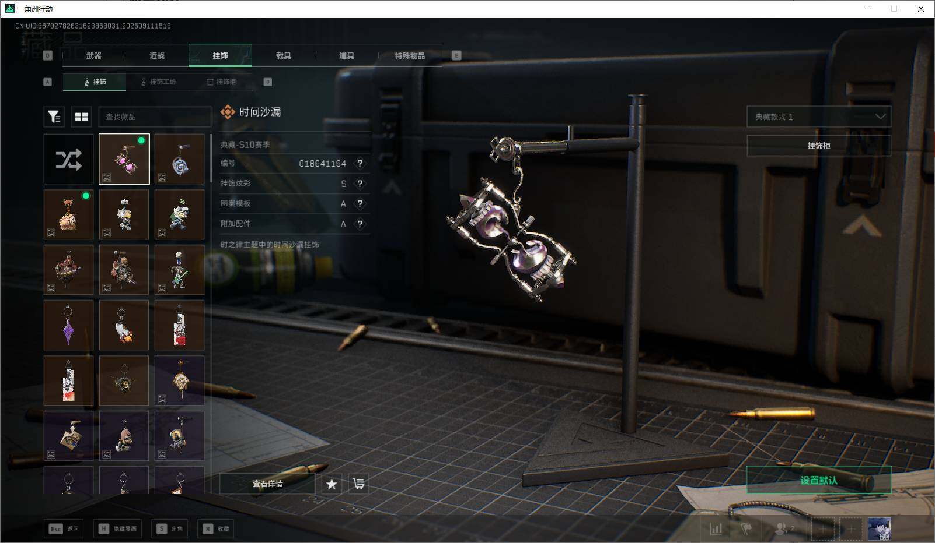Click the serial number 018641194
This screenshot has height=543, width=935.
pyautogui.click(x=322, y=164)
